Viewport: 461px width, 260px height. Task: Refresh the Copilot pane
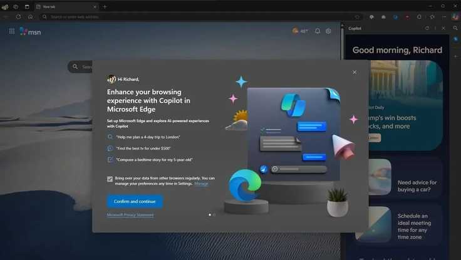click(x=427, y=28)
